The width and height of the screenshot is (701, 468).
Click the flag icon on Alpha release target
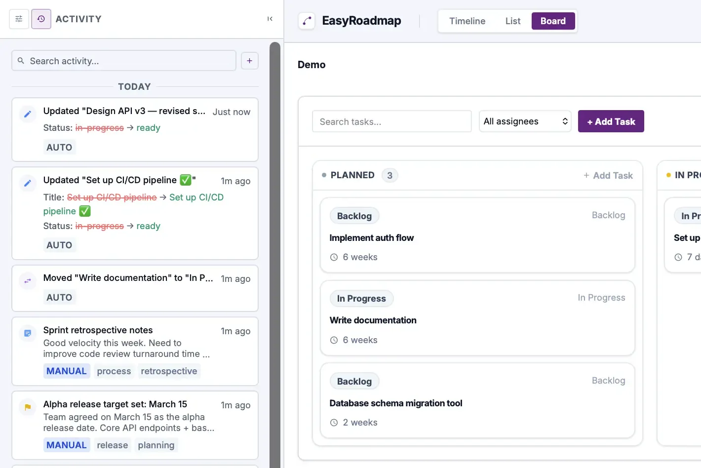pyautogui.click(x=27, y=407)
